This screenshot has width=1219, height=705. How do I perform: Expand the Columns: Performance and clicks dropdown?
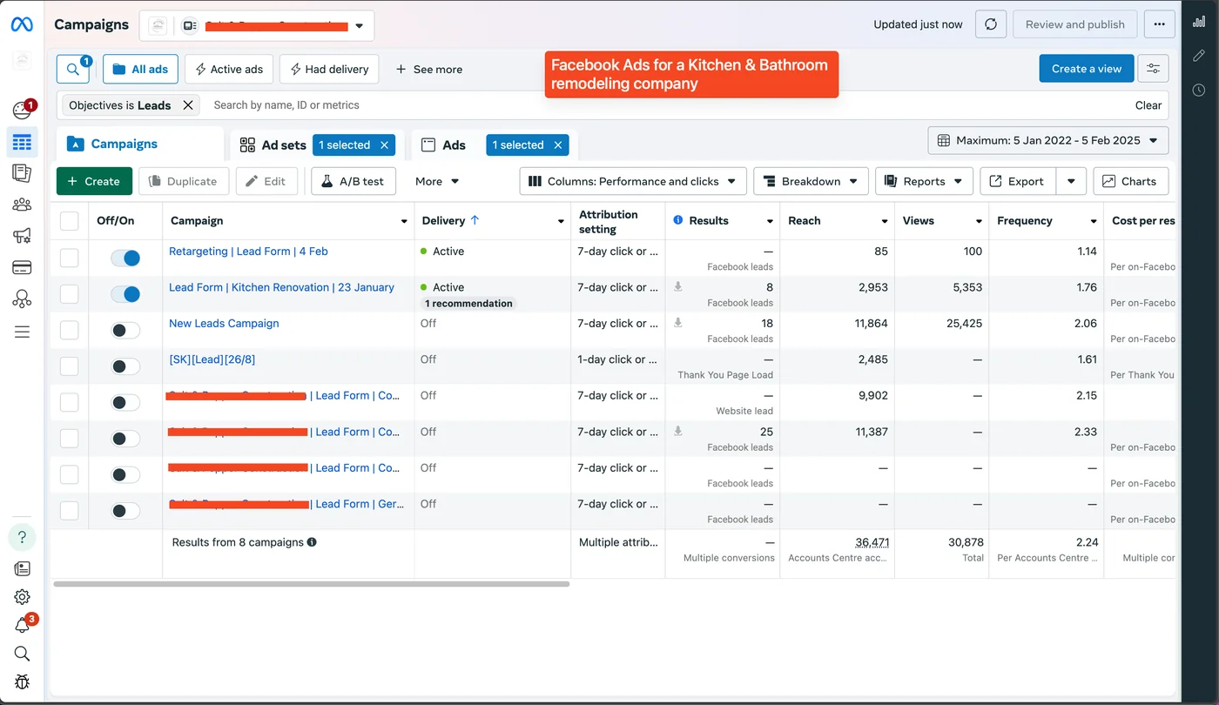(633, 181)
